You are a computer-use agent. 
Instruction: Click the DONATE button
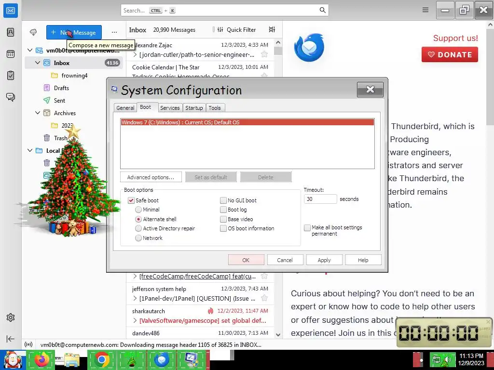point(450,54)
